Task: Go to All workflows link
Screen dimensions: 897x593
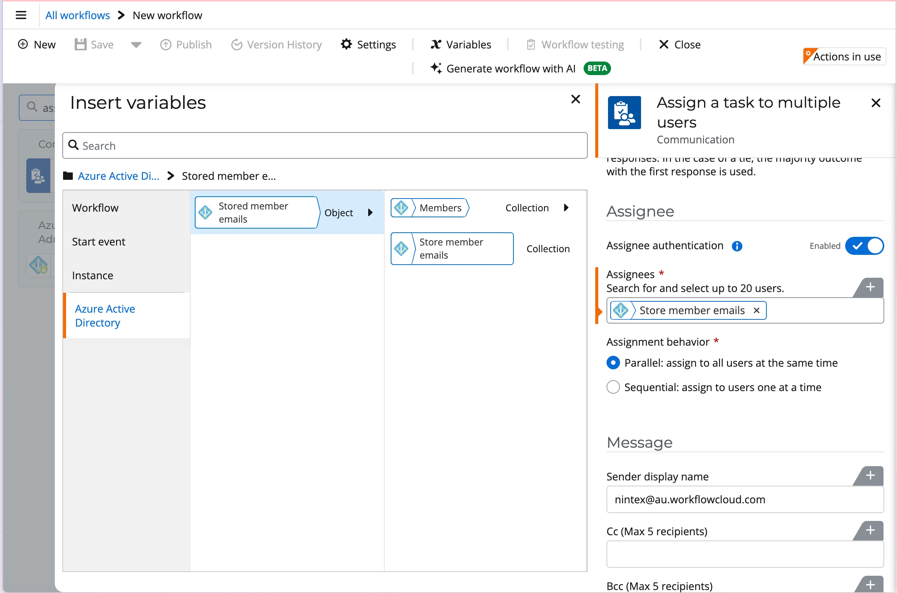Action: pos(78,15)
